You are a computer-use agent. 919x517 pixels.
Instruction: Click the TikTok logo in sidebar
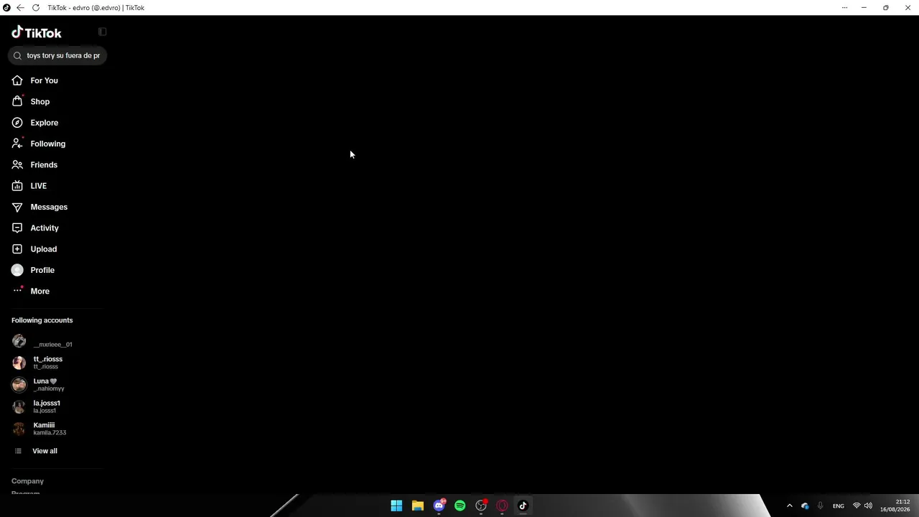click(x=37, y=32)
